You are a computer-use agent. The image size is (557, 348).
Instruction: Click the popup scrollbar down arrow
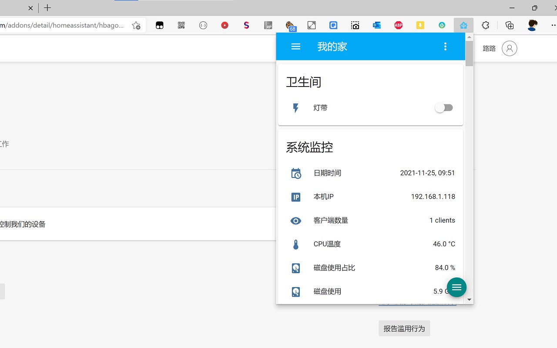(469, 299)
